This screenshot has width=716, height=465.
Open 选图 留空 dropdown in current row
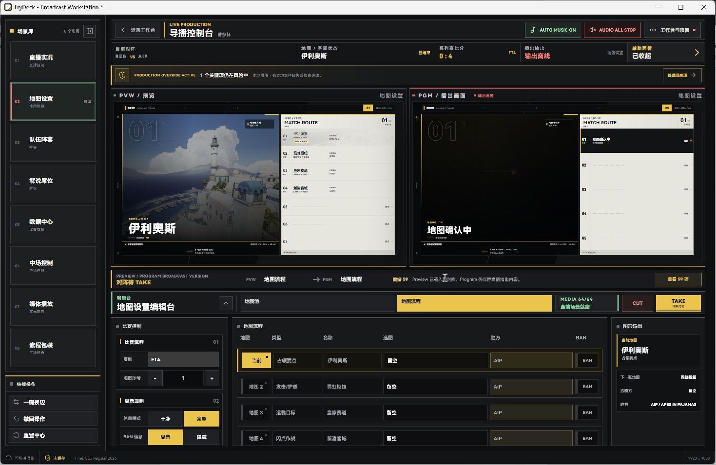coord(435,361)
